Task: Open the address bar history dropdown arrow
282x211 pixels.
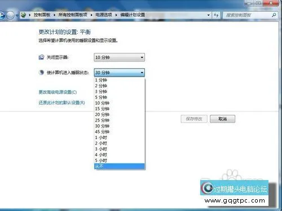Action: coord(208,15)
